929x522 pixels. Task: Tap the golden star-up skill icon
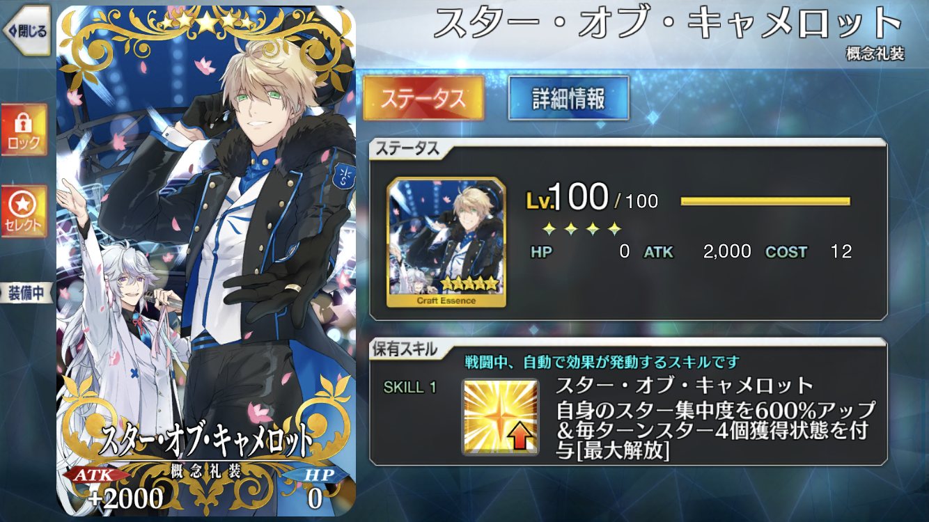501,417
